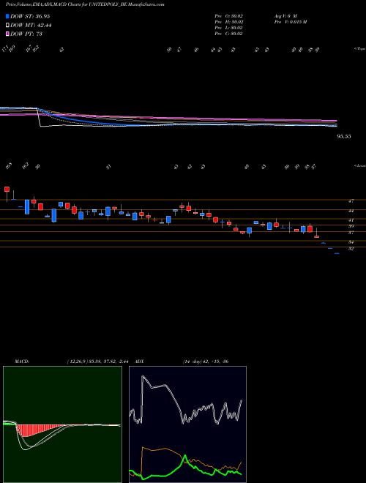Image resolution: width=366 pixels, height=483 pixels.
Task: Click the 'Pre H: 30.02' value
Action: tap(228, 22)
